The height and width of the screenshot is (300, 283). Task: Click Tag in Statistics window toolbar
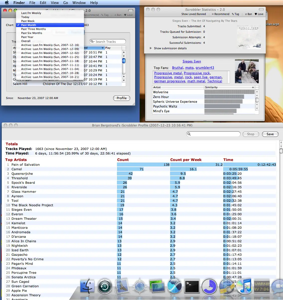(235, 14)
